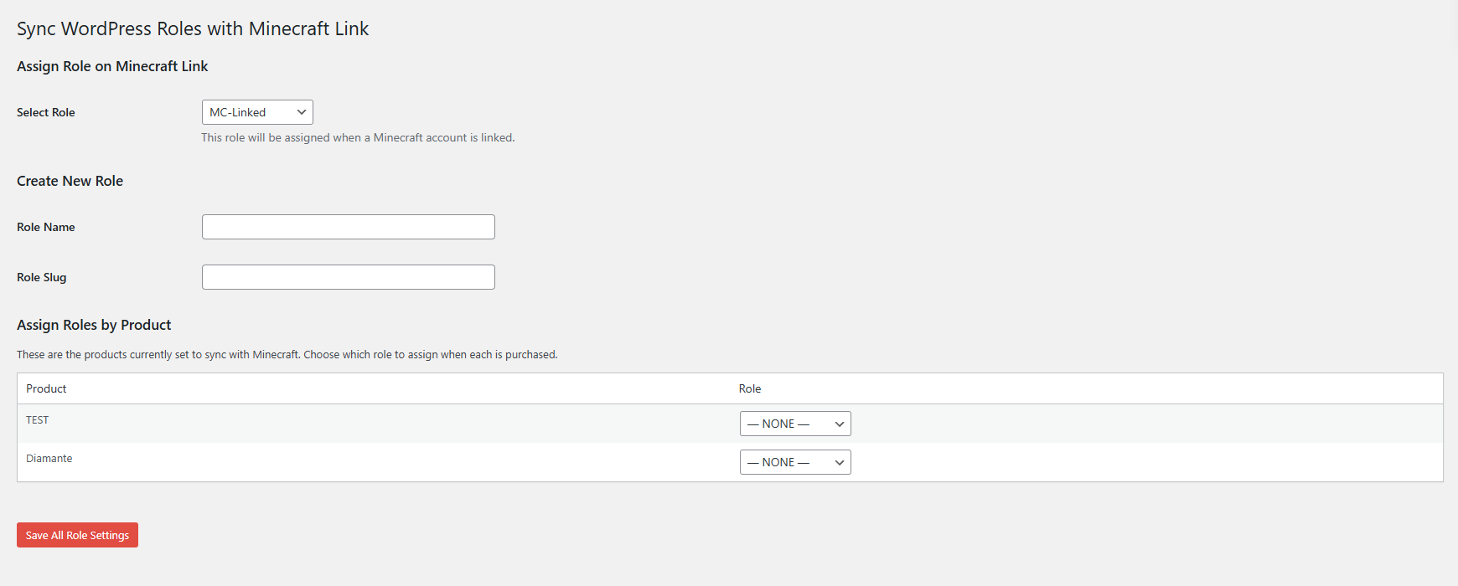
Task: Click the Sync WordPress Roles page title
Action: tap(193, 28)
